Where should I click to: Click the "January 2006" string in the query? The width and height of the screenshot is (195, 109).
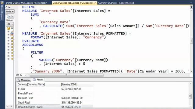coord(47,71)
